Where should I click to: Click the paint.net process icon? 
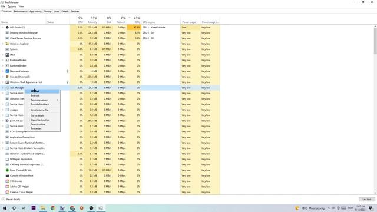pos(7,121)
